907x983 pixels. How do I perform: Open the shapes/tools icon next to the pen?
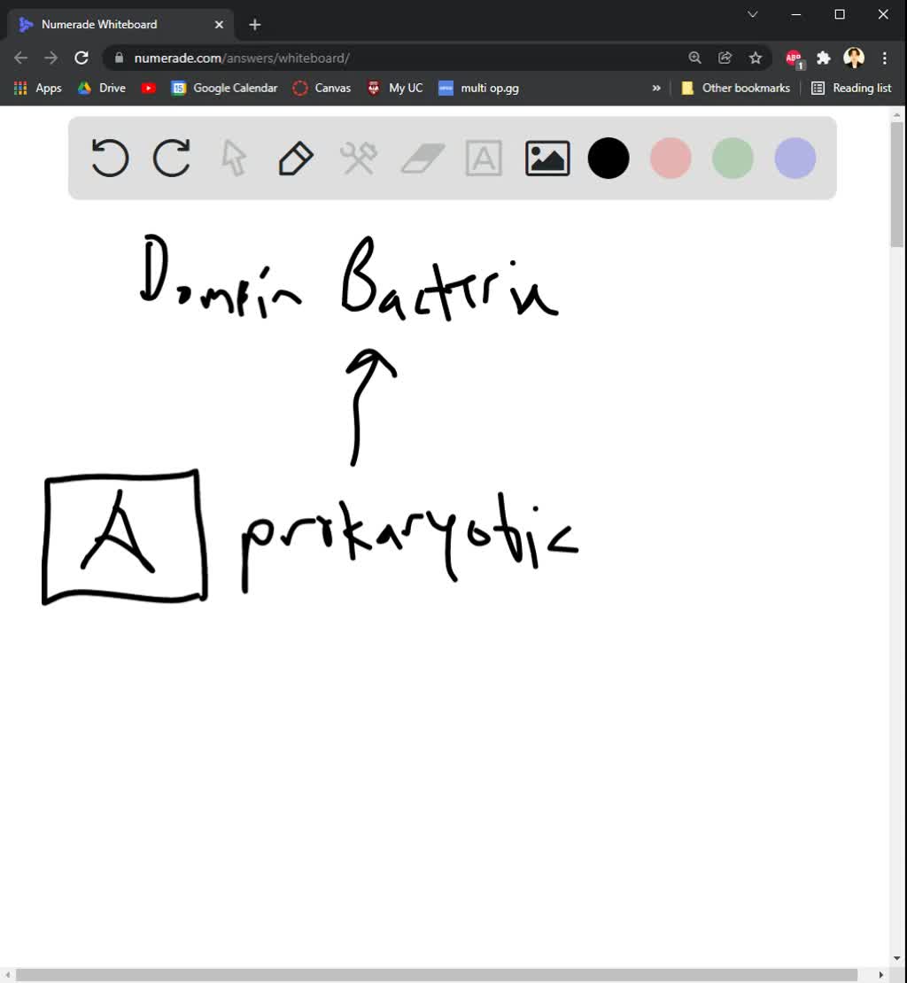click(358, 158)
